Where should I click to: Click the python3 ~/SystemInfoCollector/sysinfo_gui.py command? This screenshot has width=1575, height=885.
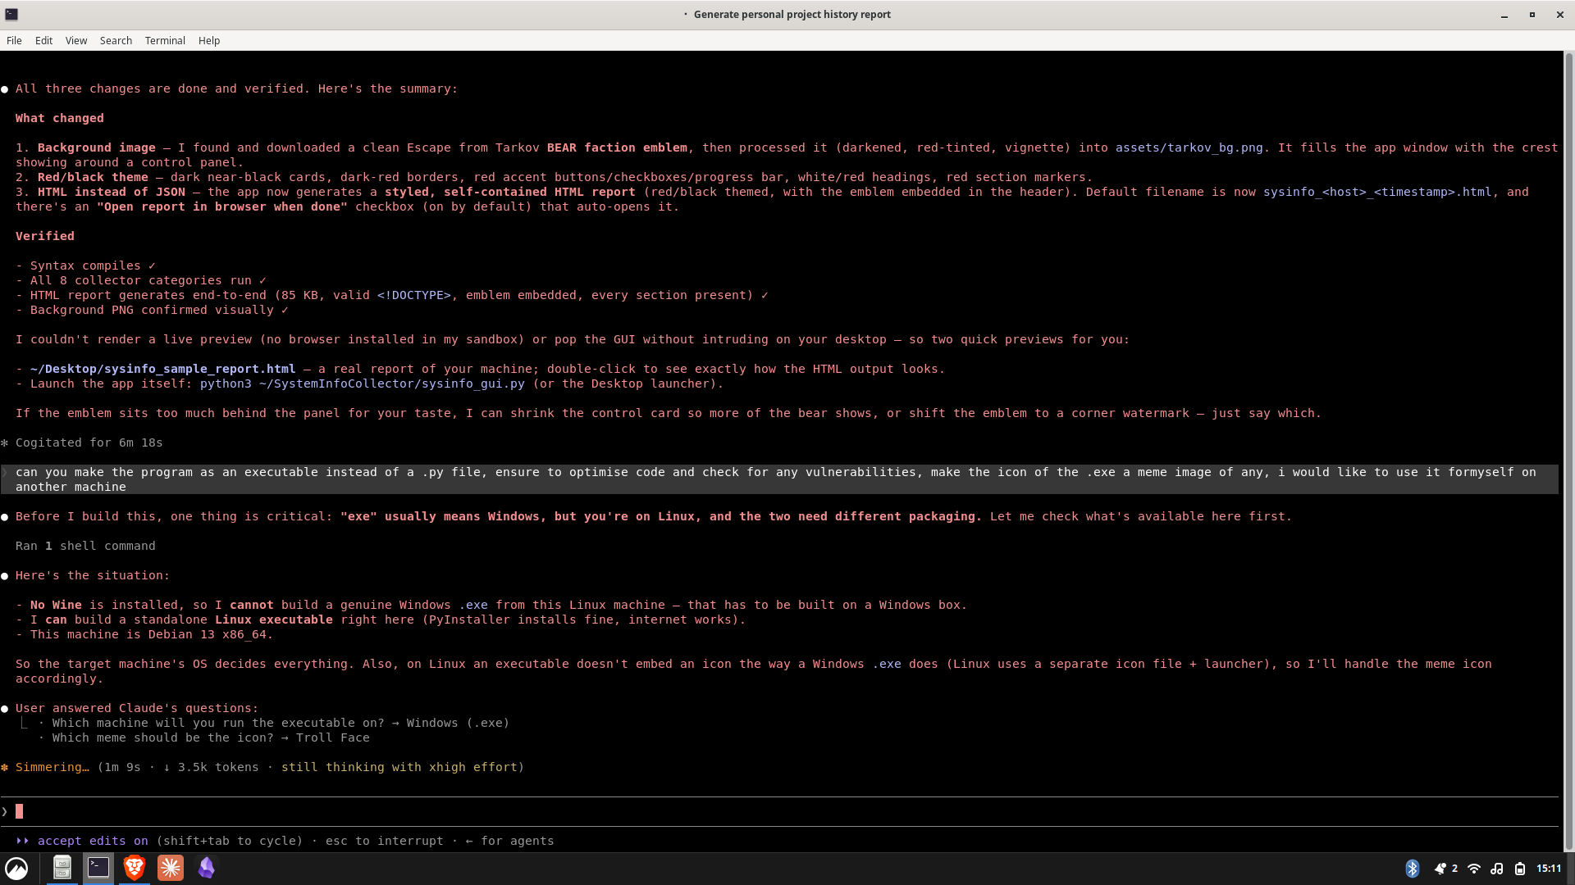coord(362,383)
